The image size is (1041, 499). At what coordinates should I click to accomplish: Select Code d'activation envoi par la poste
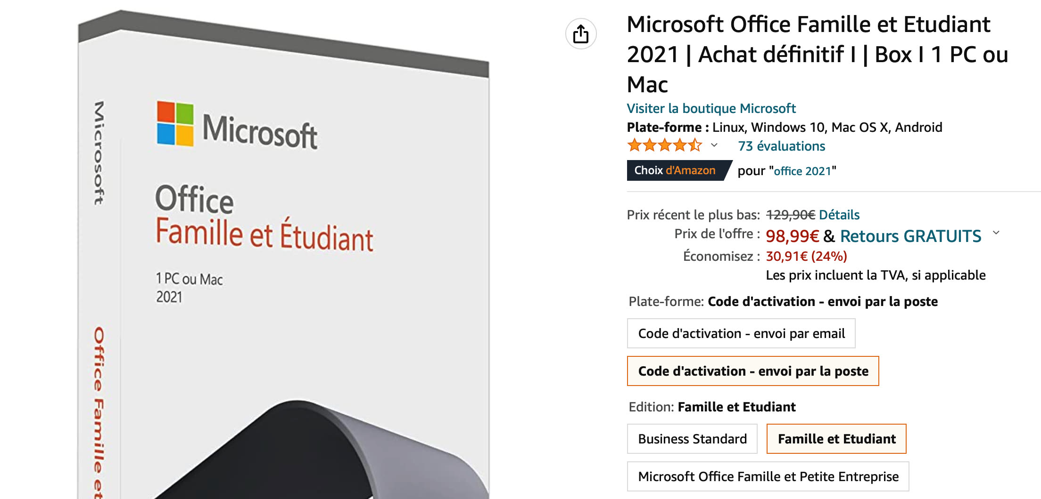(753, 371)
